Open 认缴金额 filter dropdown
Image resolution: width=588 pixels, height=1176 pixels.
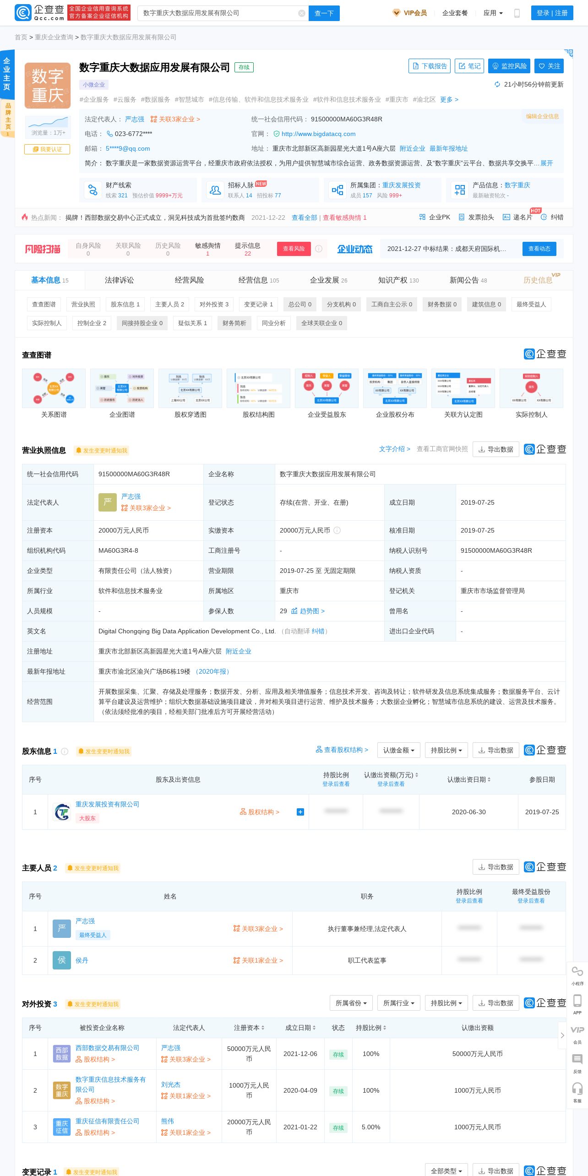[399, 750]
